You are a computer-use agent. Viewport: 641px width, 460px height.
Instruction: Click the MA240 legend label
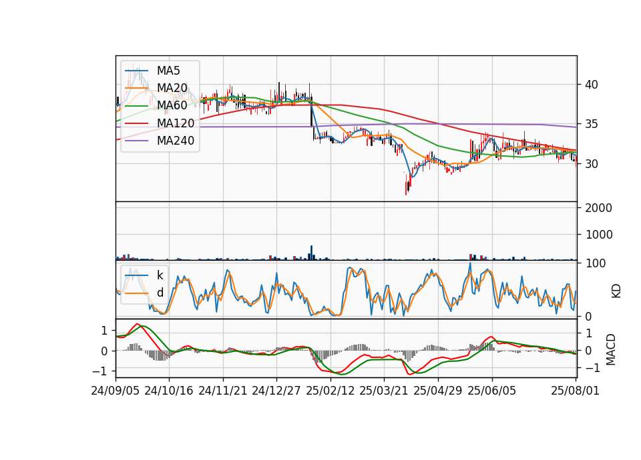[176, 141]
